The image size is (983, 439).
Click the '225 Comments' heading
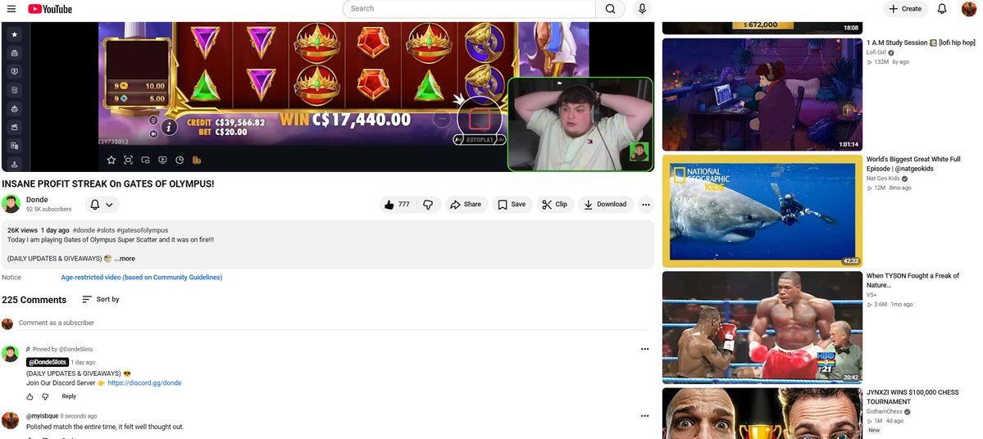pos(34,300)
